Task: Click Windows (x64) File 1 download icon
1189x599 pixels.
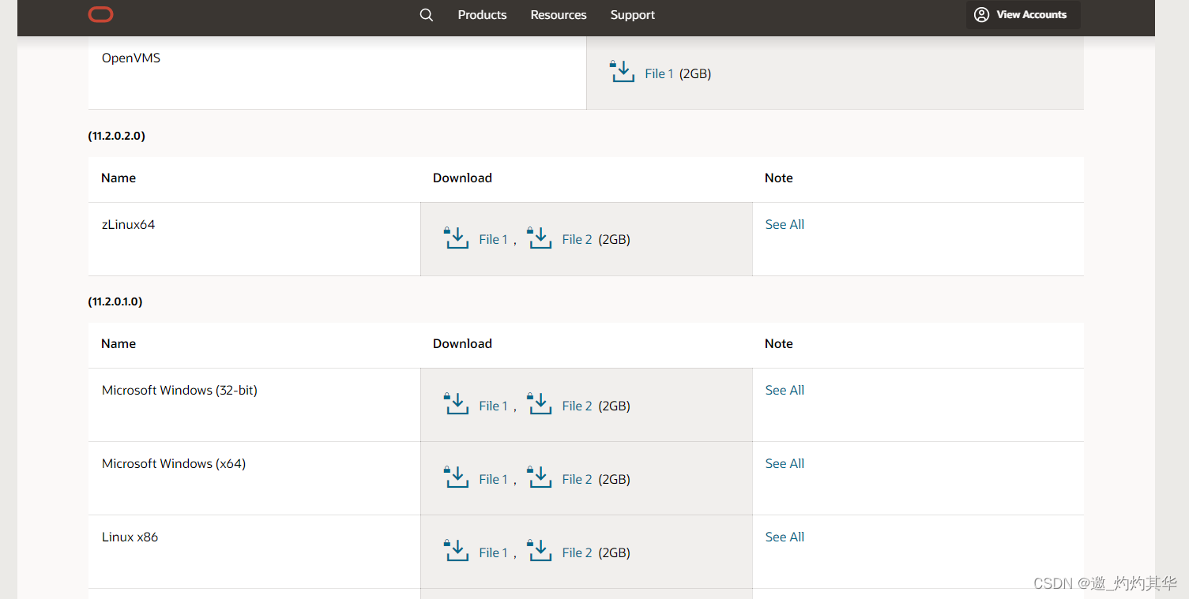Action: 457,477
